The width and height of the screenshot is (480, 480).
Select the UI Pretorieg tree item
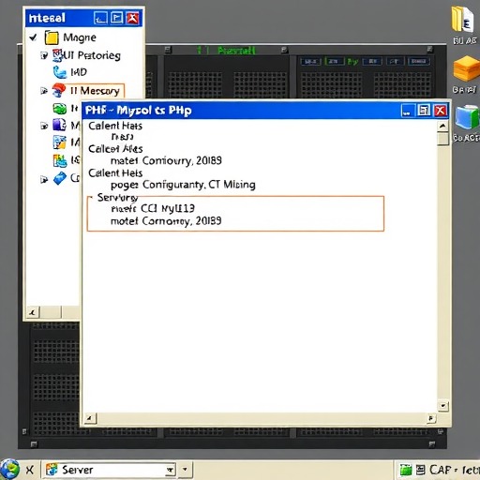(93, 55)
